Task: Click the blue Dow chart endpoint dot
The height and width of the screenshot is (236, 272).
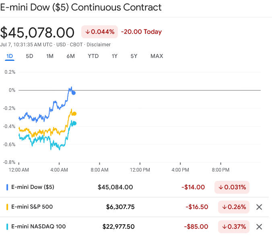Action: [74, 93]
